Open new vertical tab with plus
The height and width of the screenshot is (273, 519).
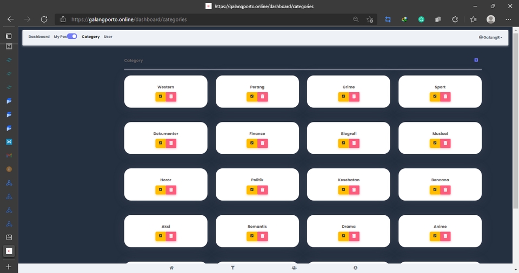click(9, 267)
